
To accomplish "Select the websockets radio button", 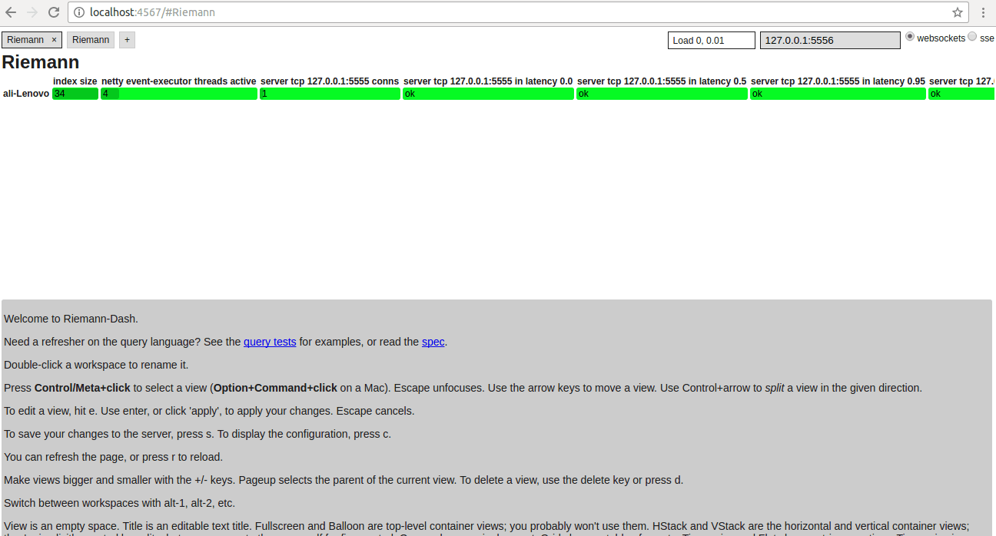I will click(910, 37).
